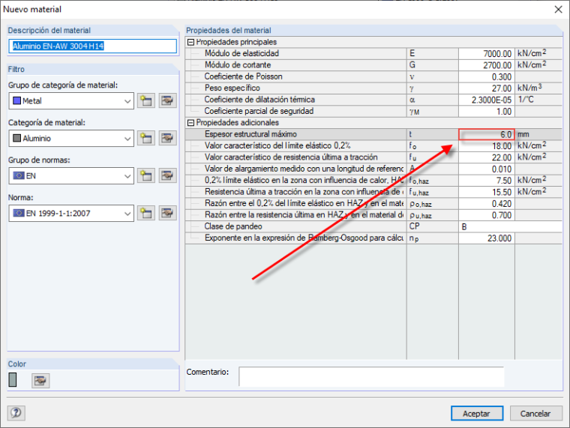
Task: Open library icon beside Aluminio category
Action: [x=167, y=138]
